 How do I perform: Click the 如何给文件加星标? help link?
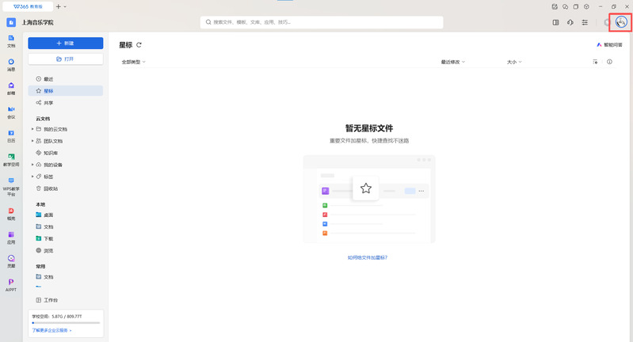click(368, 257)
